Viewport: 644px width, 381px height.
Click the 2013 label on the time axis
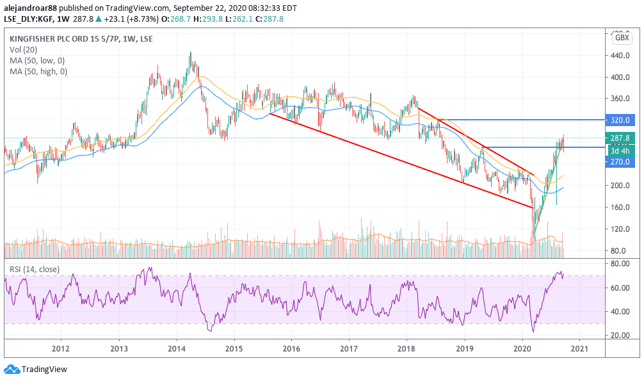tap(119, 349)
